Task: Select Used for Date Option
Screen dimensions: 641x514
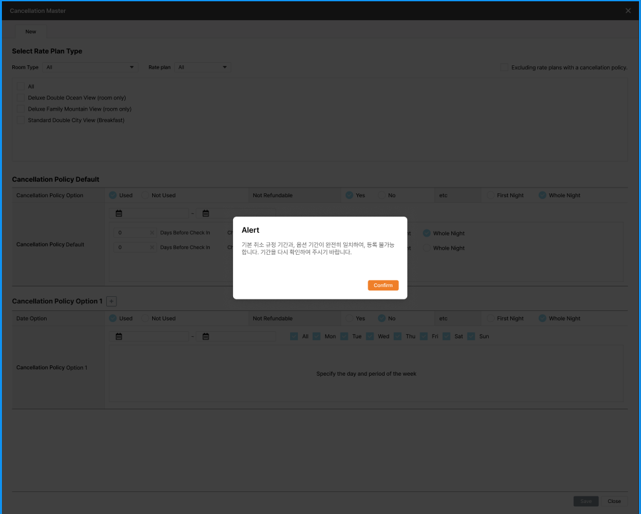Action: (113, 319)
